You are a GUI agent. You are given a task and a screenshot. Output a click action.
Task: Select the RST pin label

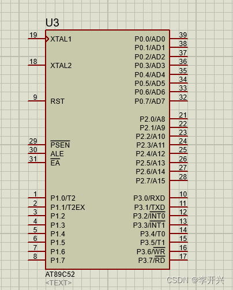(x=57, y=101)
